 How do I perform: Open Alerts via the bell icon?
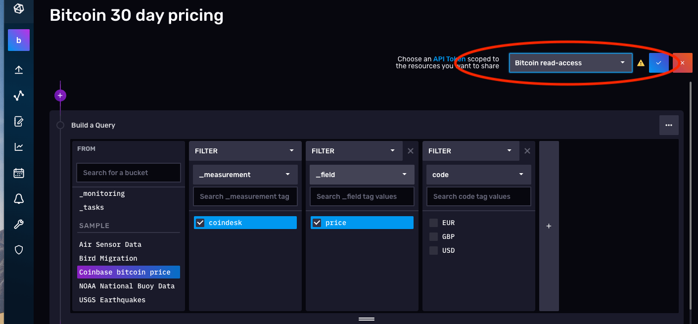[18, 198]
